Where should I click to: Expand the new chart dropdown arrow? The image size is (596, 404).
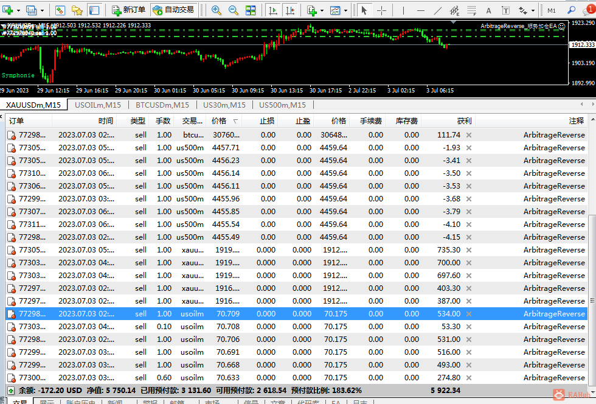18,10
